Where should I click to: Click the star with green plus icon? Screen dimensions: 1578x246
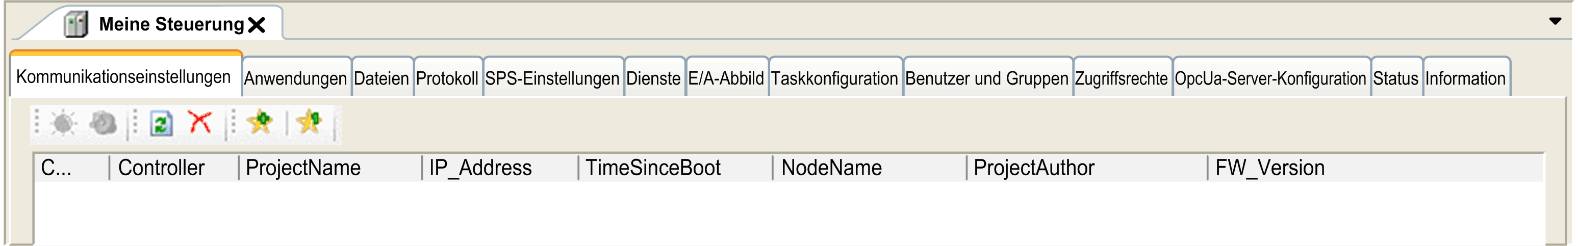point(260,122)
